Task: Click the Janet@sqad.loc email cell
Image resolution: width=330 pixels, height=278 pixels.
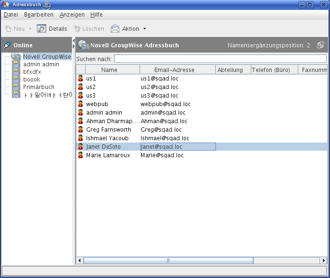Action: click(178, 146)
